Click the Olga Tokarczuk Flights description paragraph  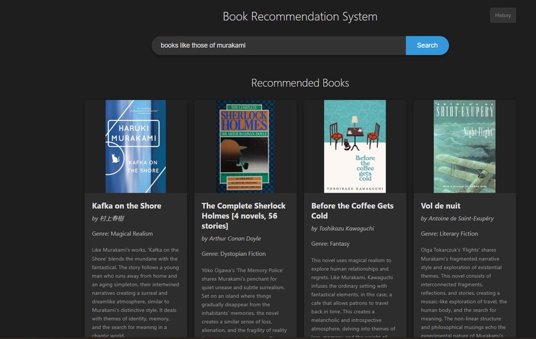click(464, 292)
